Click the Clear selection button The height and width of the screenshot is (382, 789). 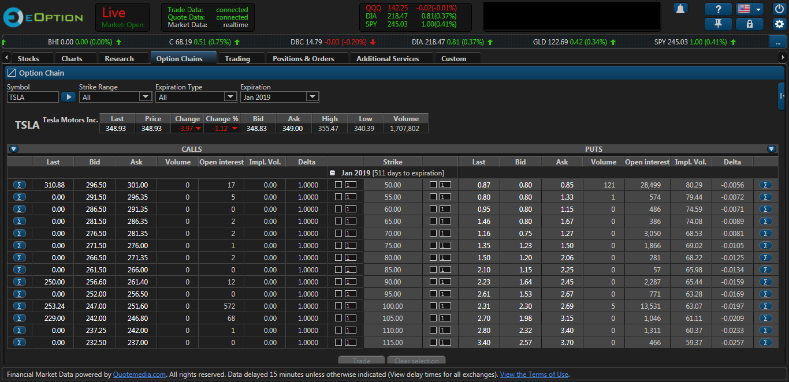tap(416, 361)
